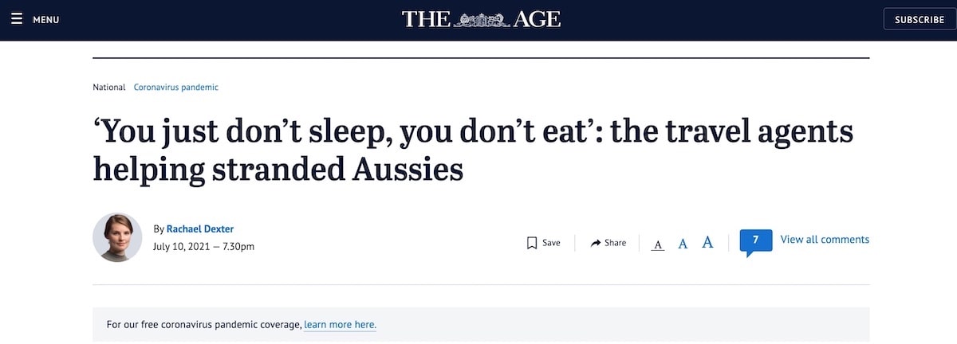Click the author's profile photo

(x=117, y=237)
